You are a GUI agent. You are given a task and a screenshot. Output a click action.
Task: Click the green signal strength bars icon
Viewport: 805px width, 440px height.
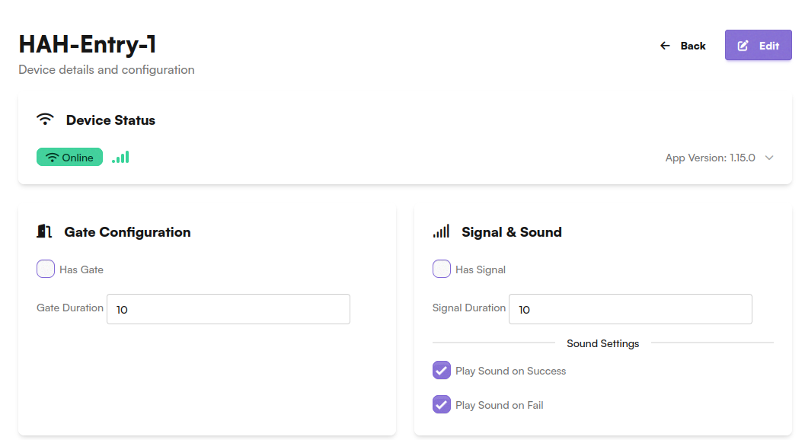pos(120,158)
